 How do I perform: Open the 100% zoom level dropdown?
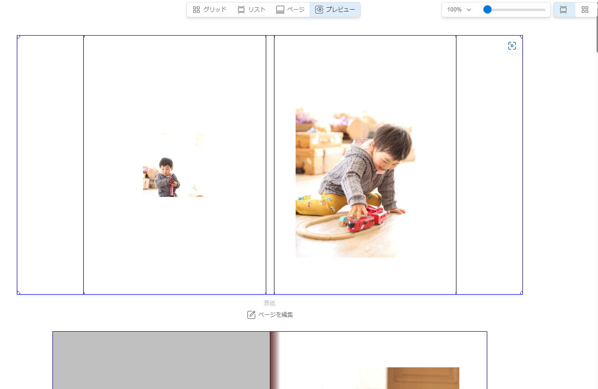click(459, 10)
